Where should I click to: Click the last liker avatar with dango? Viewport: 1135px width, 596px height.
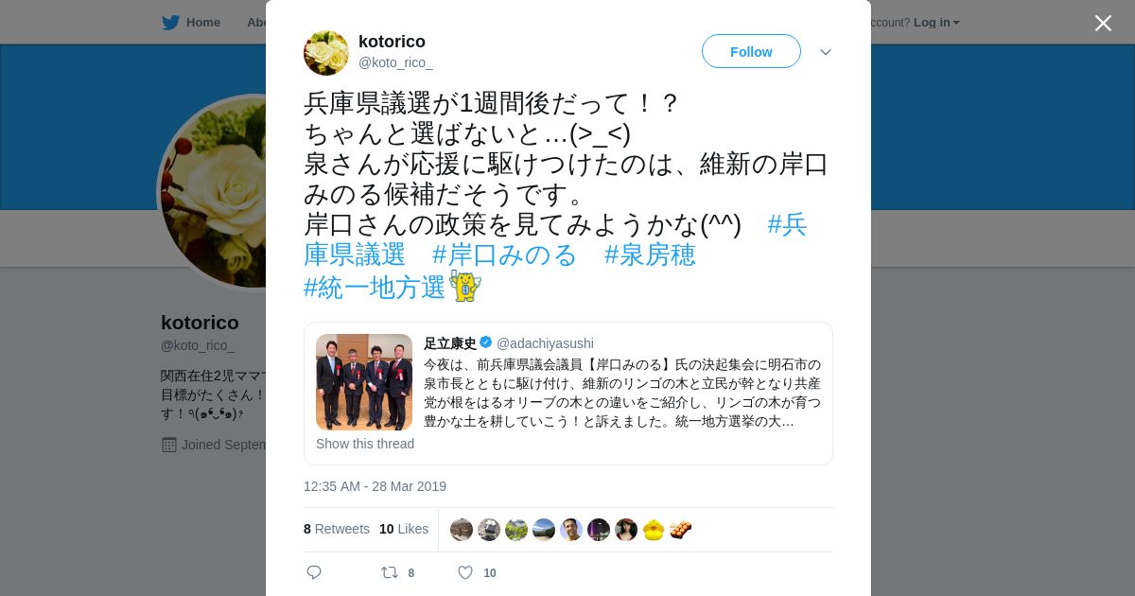[681, 530]
